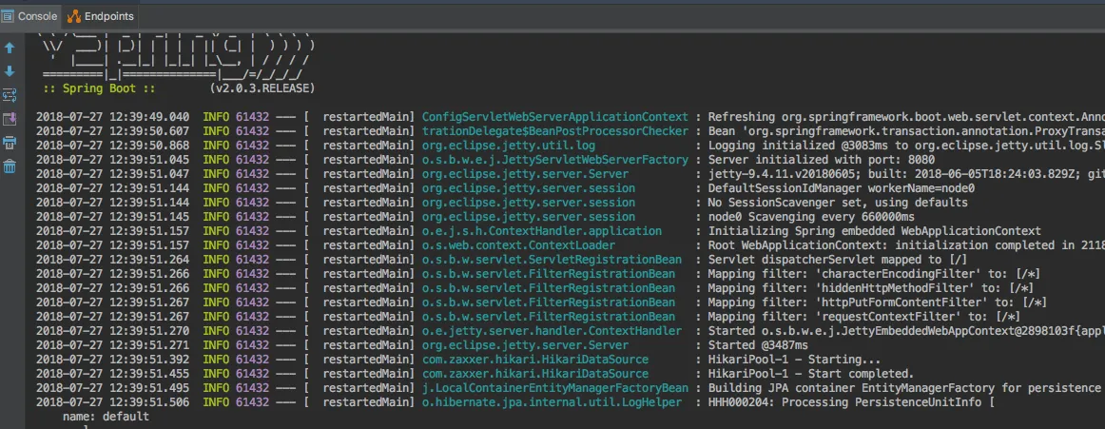Click the timestamp '2018-07-27 12:39:50.868'
The height and width of the screenshot is (429, 1105).
coord(113,146)
